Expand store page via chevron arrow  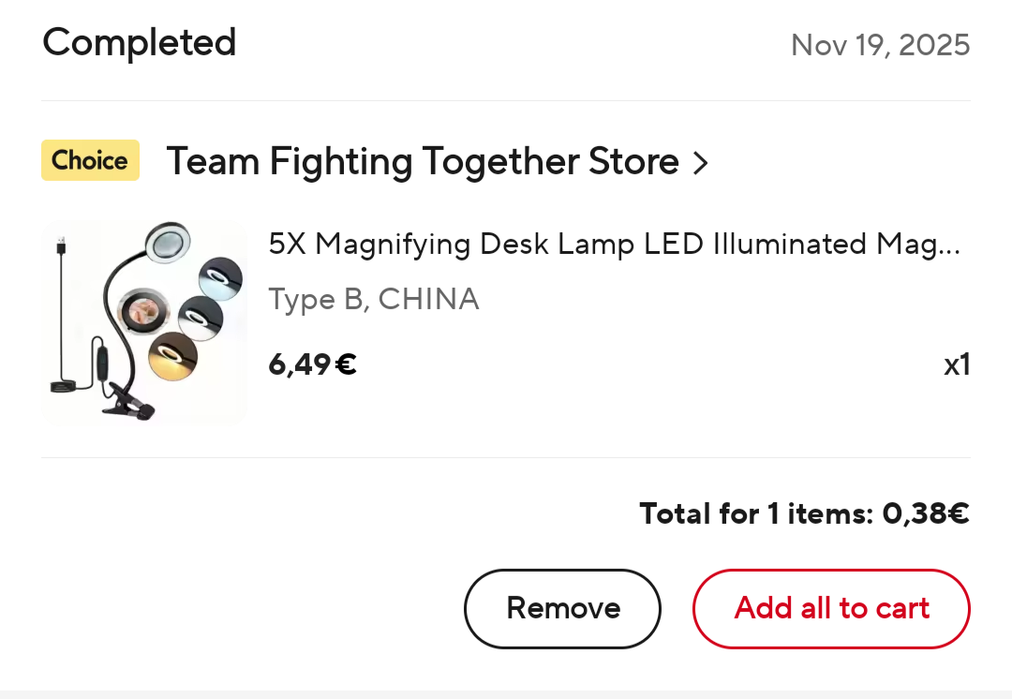click(x=700, y=164)
